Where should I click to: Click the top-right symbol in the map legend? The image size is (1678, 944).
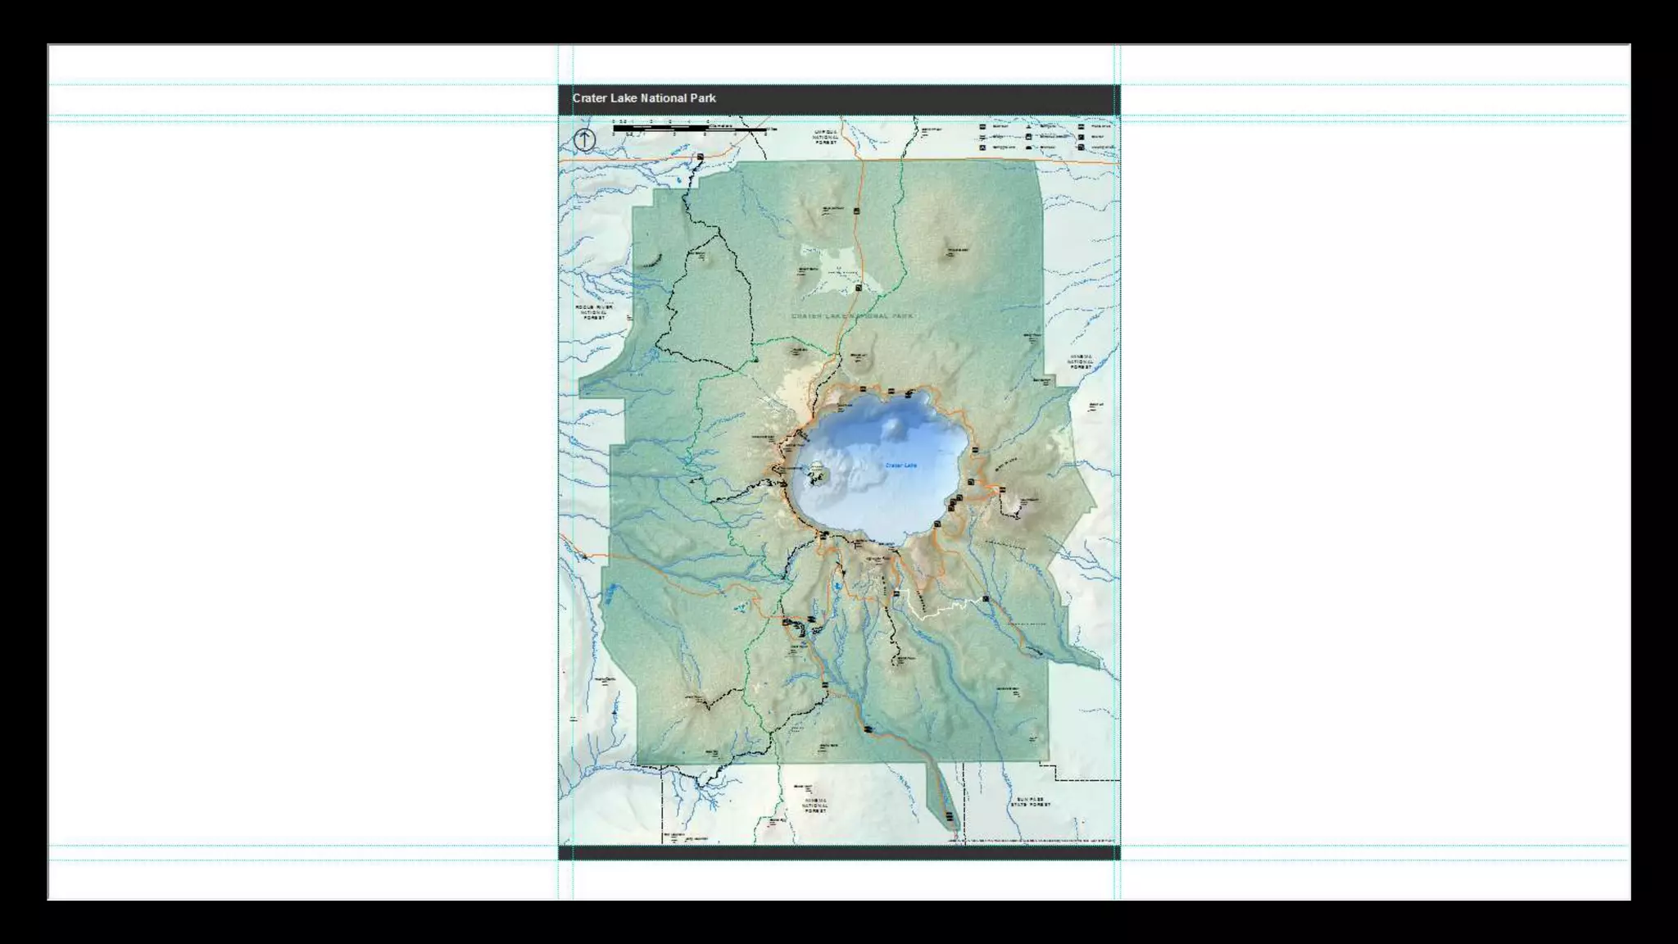1082,127
